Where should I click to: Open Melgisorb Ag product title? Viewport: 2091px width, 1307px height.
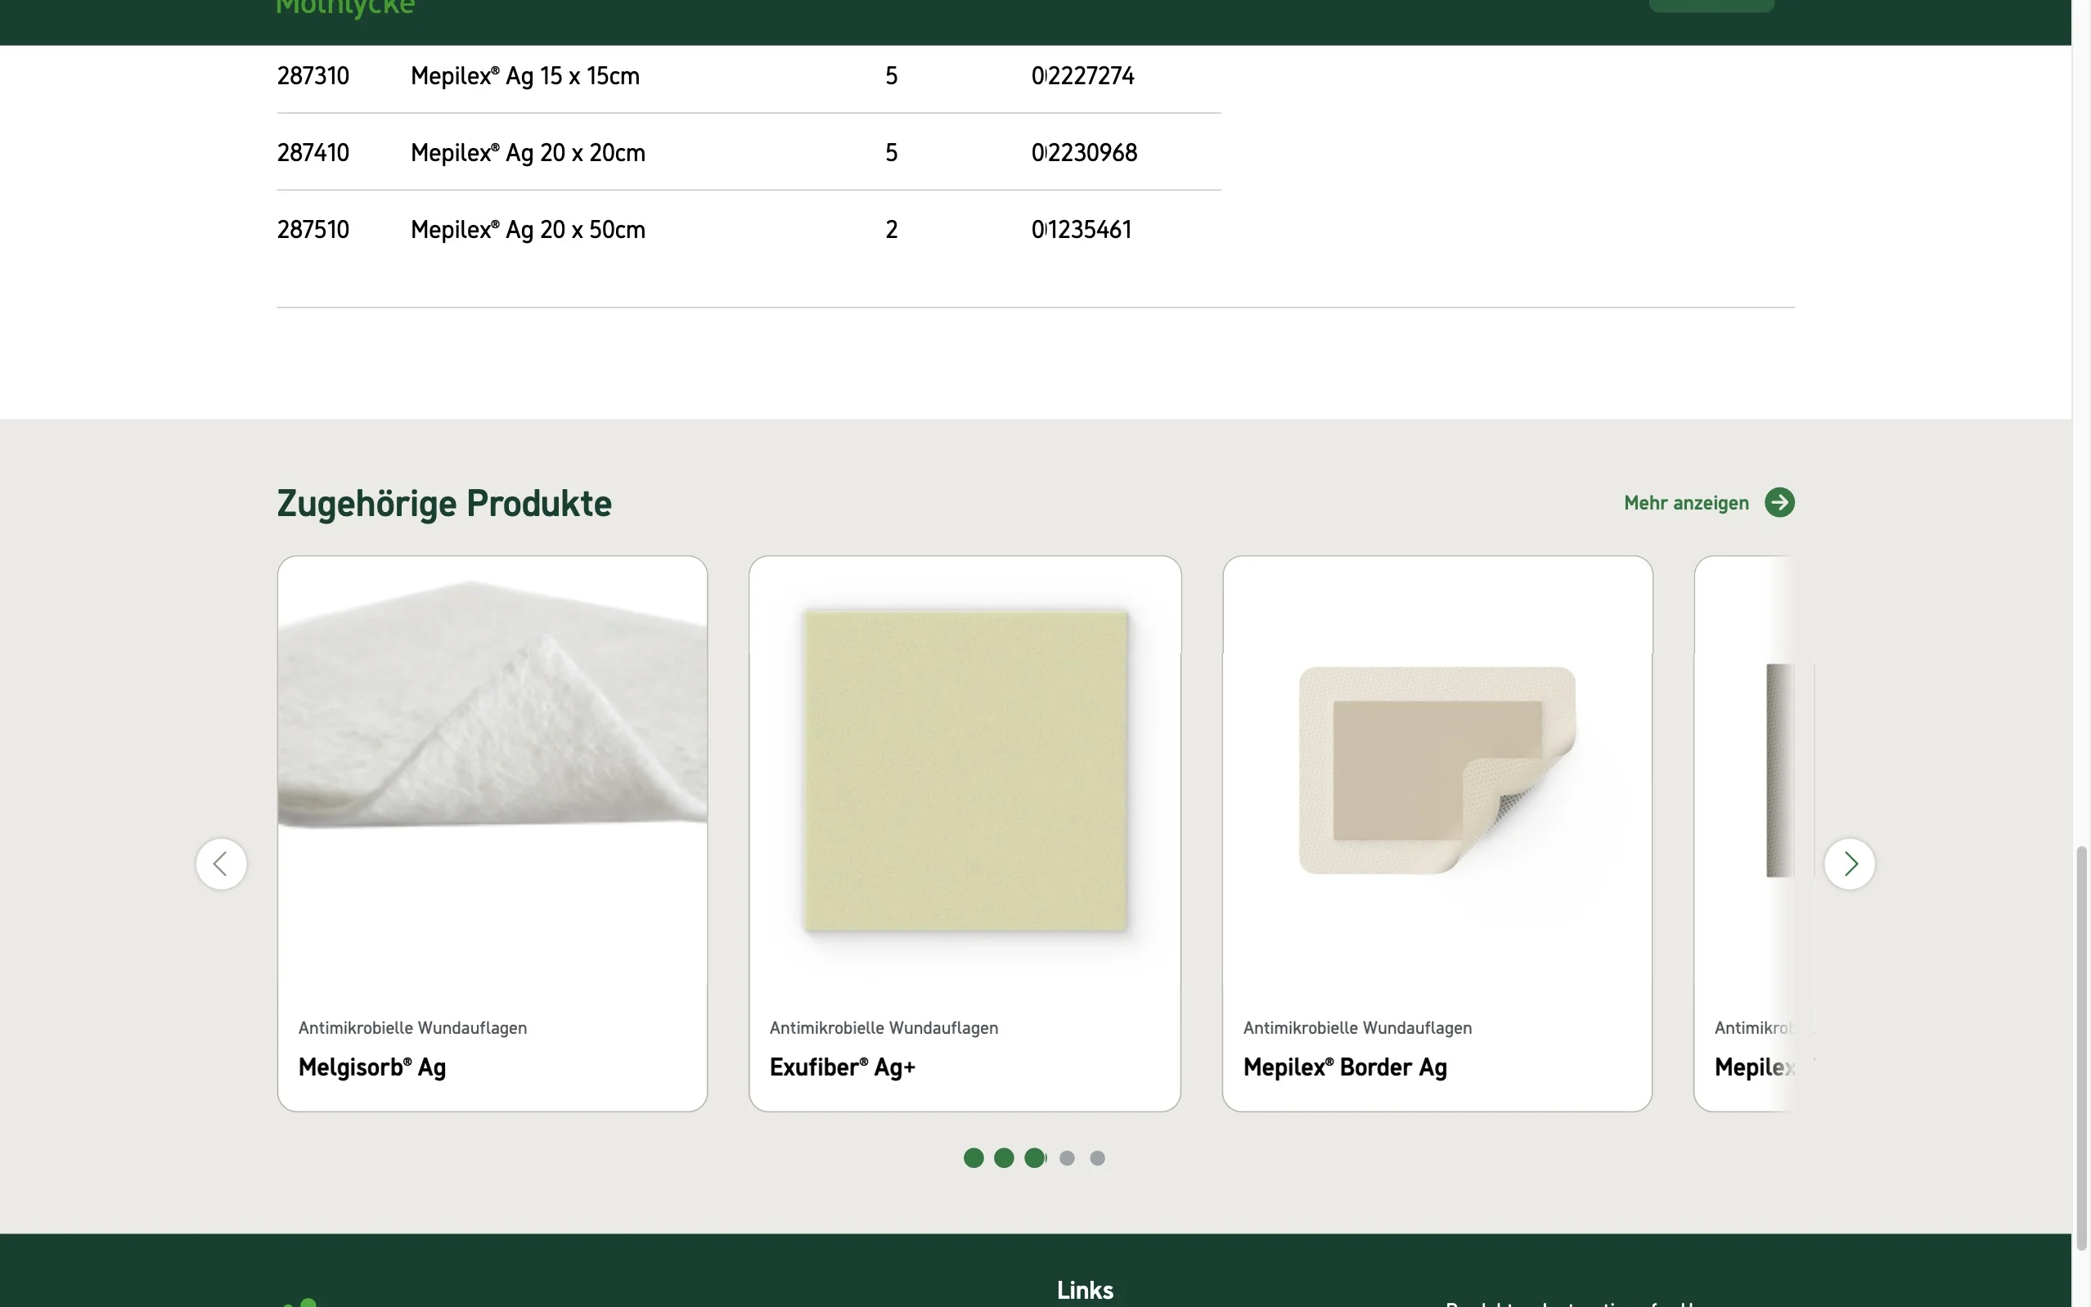point(371,1067)
